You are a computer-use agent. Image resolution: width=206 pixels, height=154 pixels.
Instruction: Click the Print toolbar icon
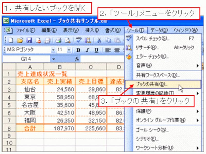point(58,40)
